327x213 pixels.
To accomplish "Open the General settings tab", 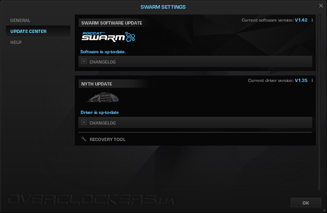I will tap(20, 20).
